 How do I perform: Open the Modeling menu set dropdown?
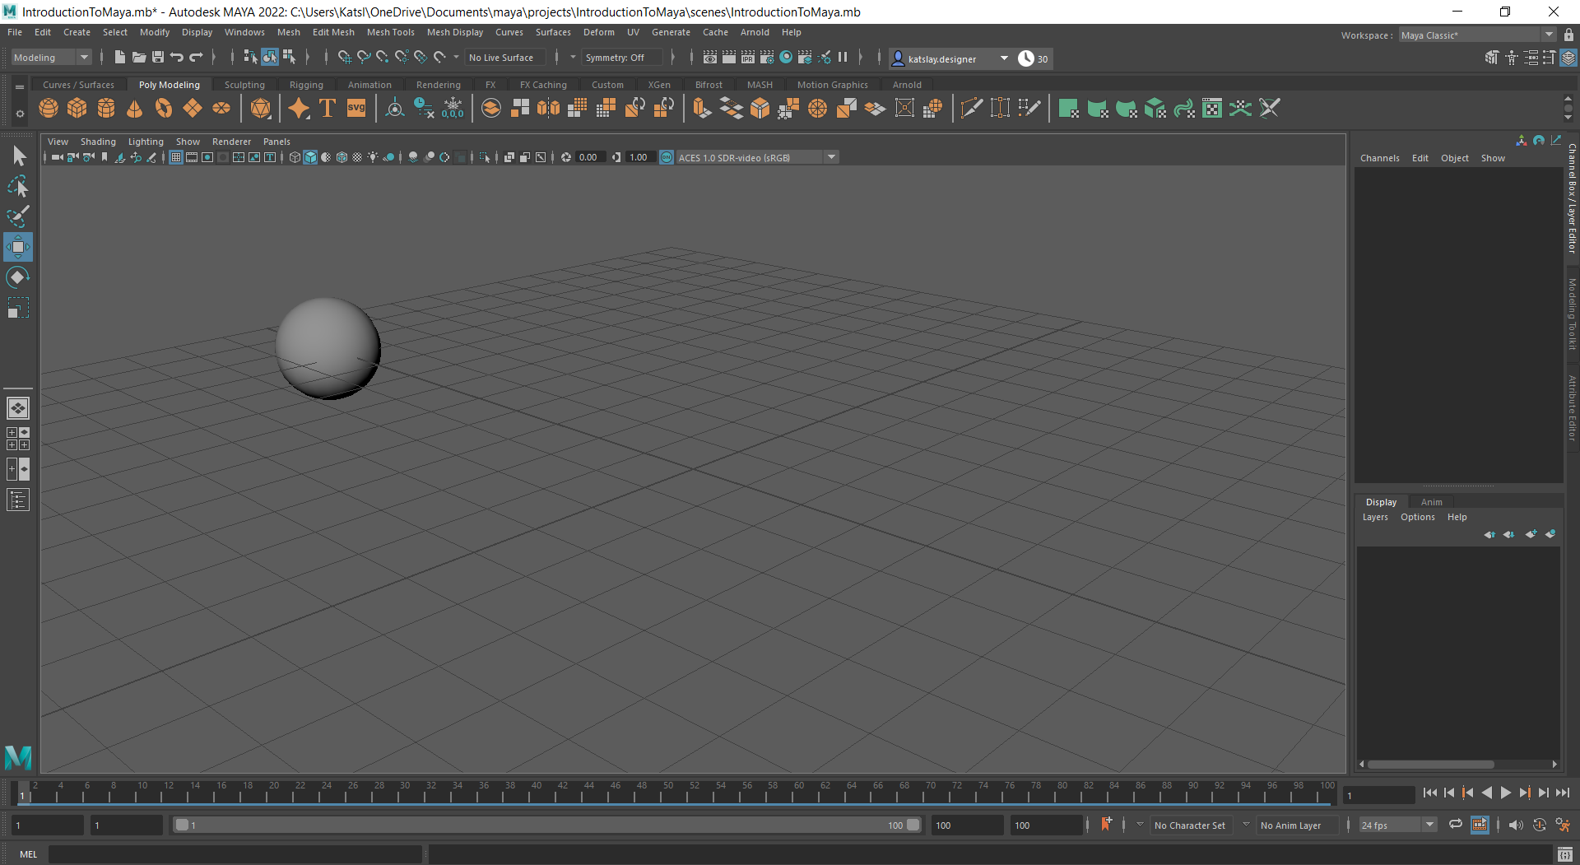tap(50, 58)
